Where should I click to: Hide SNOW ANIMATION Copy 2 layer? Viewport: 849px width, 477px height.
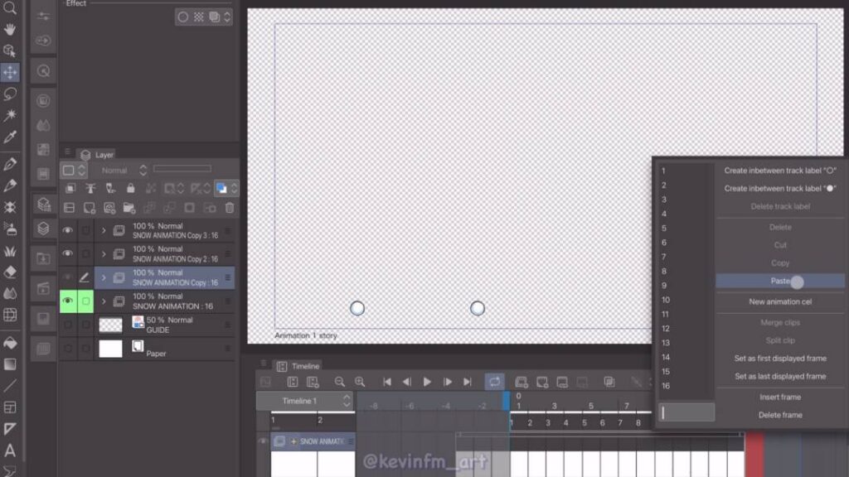tap(68, 253)
